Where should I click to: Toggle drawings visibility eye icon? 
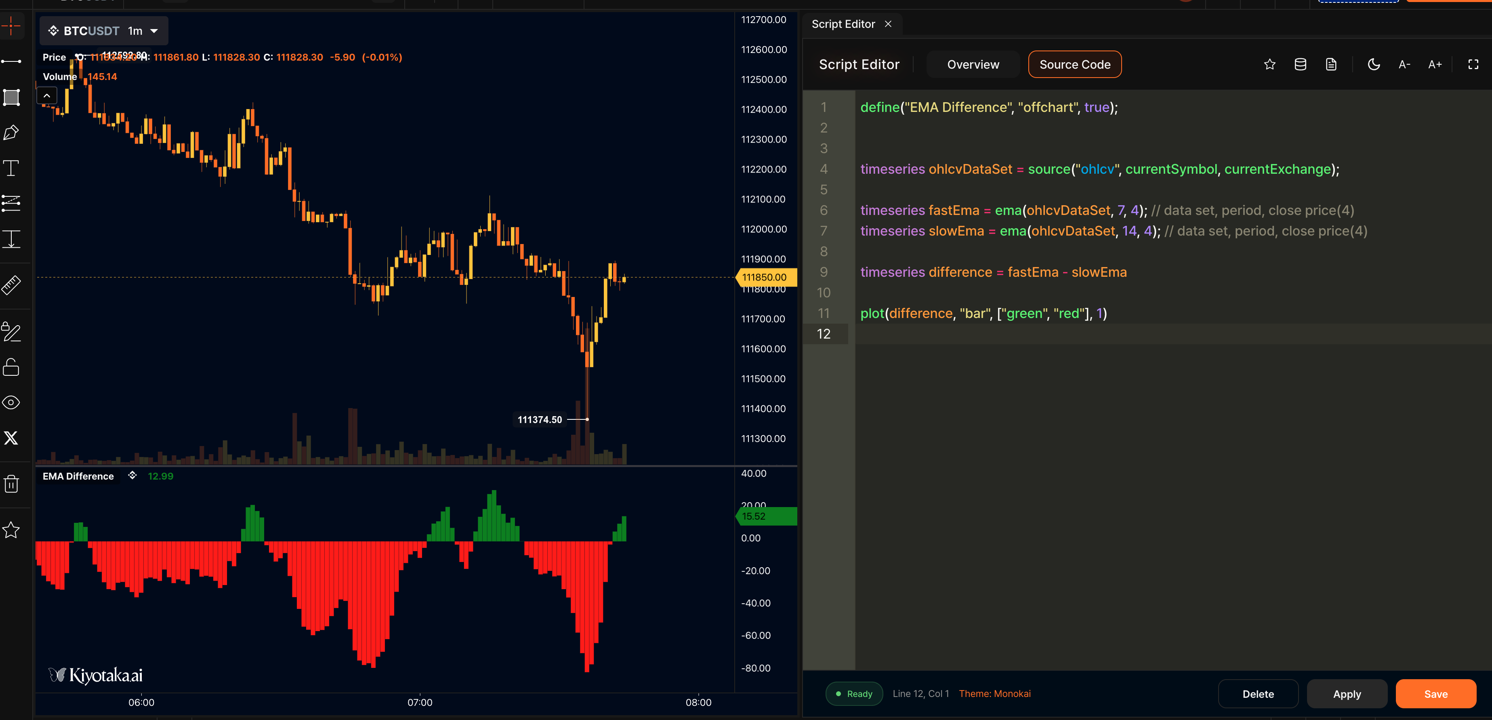[x=11, y=402]
